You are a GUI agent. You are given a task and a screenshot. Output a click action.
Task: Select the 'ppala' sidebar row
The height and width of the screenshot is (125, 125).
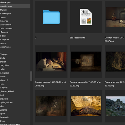point(15,114)
